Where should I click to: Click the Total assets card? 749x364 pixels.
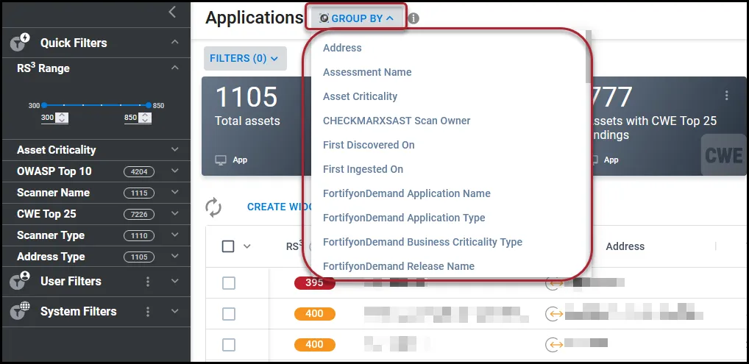coord(255,126)
